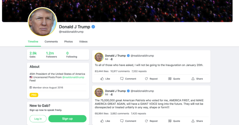Click Repost icon on the 75,000,000 Patriots post
Viewport: 239px width, 125px height.
pos(146,121)
